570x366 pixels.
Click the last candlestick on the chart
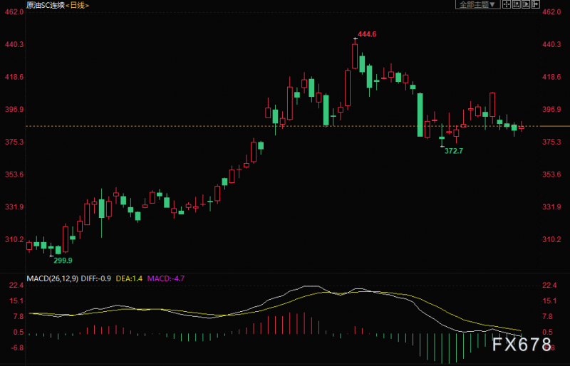(x=522, y=127)
